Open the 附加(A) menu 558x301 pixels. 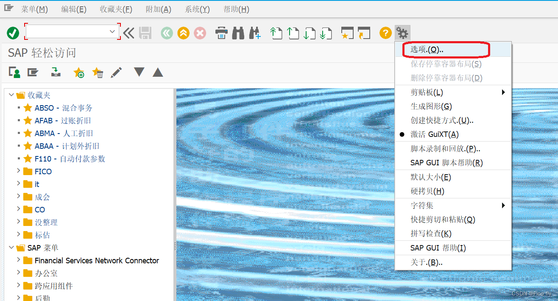coord(159,9)
